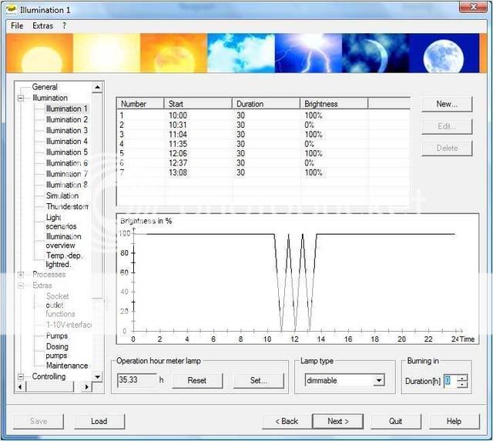This screenshot has height=441, width=493.
Task: Open the Extras menu
Action: tap(42, 25)
